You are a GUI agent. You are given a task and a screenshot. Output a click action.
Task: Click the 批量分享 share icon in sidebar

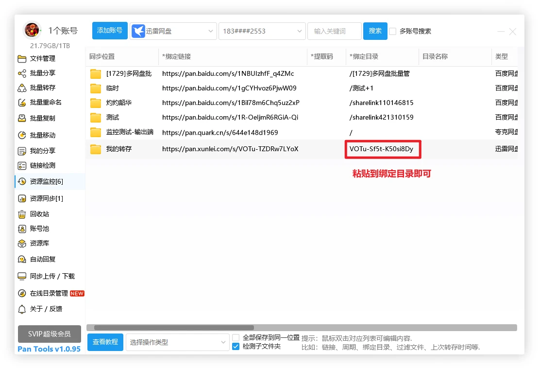coord(22,73)
